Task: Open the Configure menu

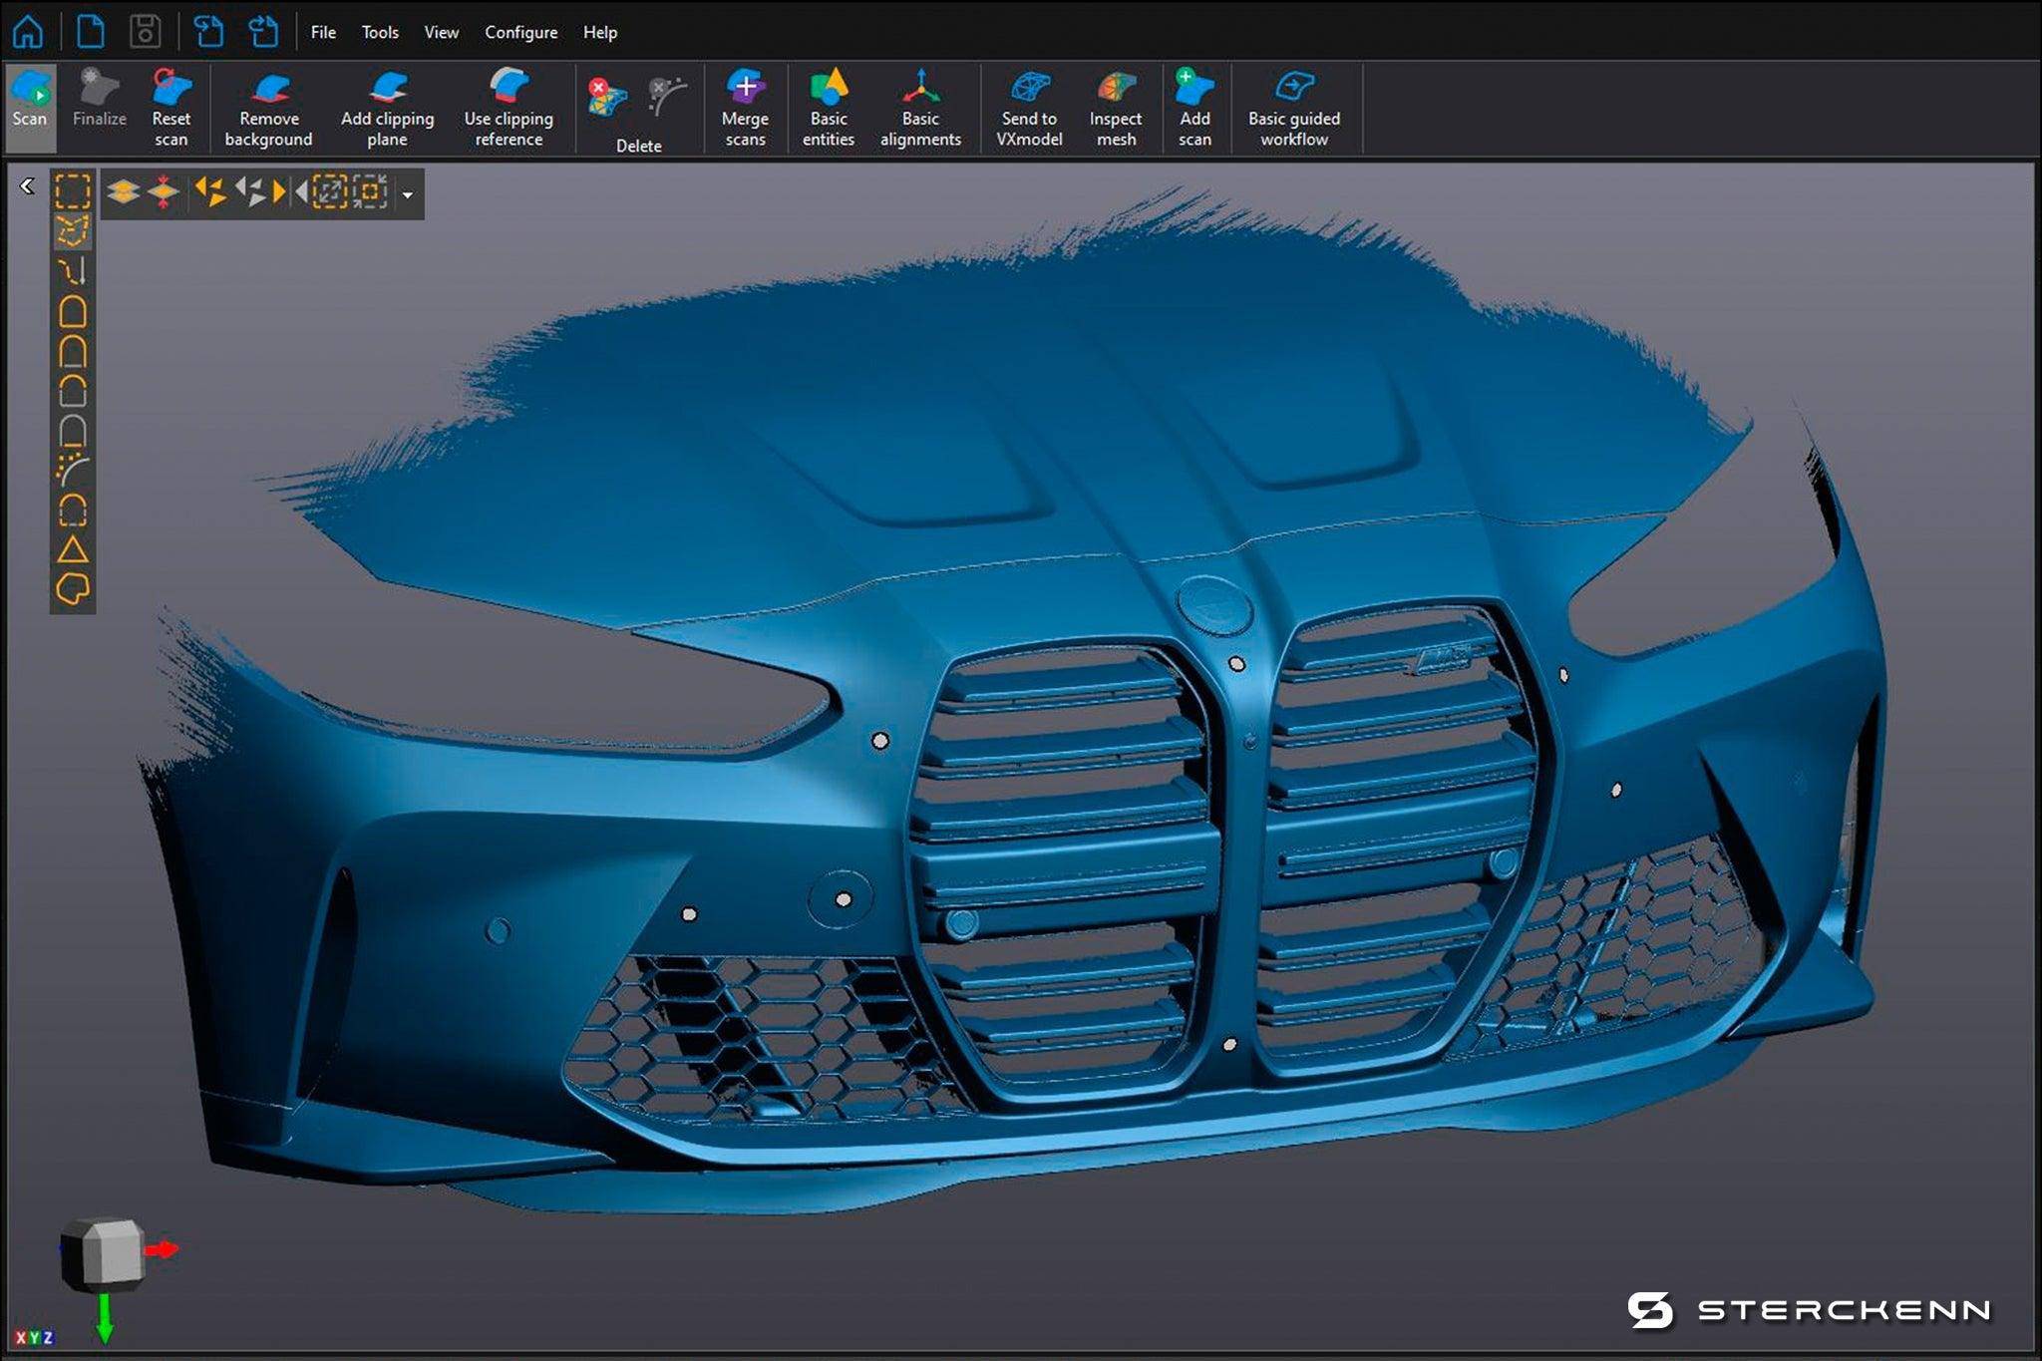Action: point(520,32)
